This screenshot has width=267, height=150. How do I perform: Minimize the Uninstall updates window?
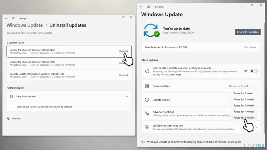[116, 17]
